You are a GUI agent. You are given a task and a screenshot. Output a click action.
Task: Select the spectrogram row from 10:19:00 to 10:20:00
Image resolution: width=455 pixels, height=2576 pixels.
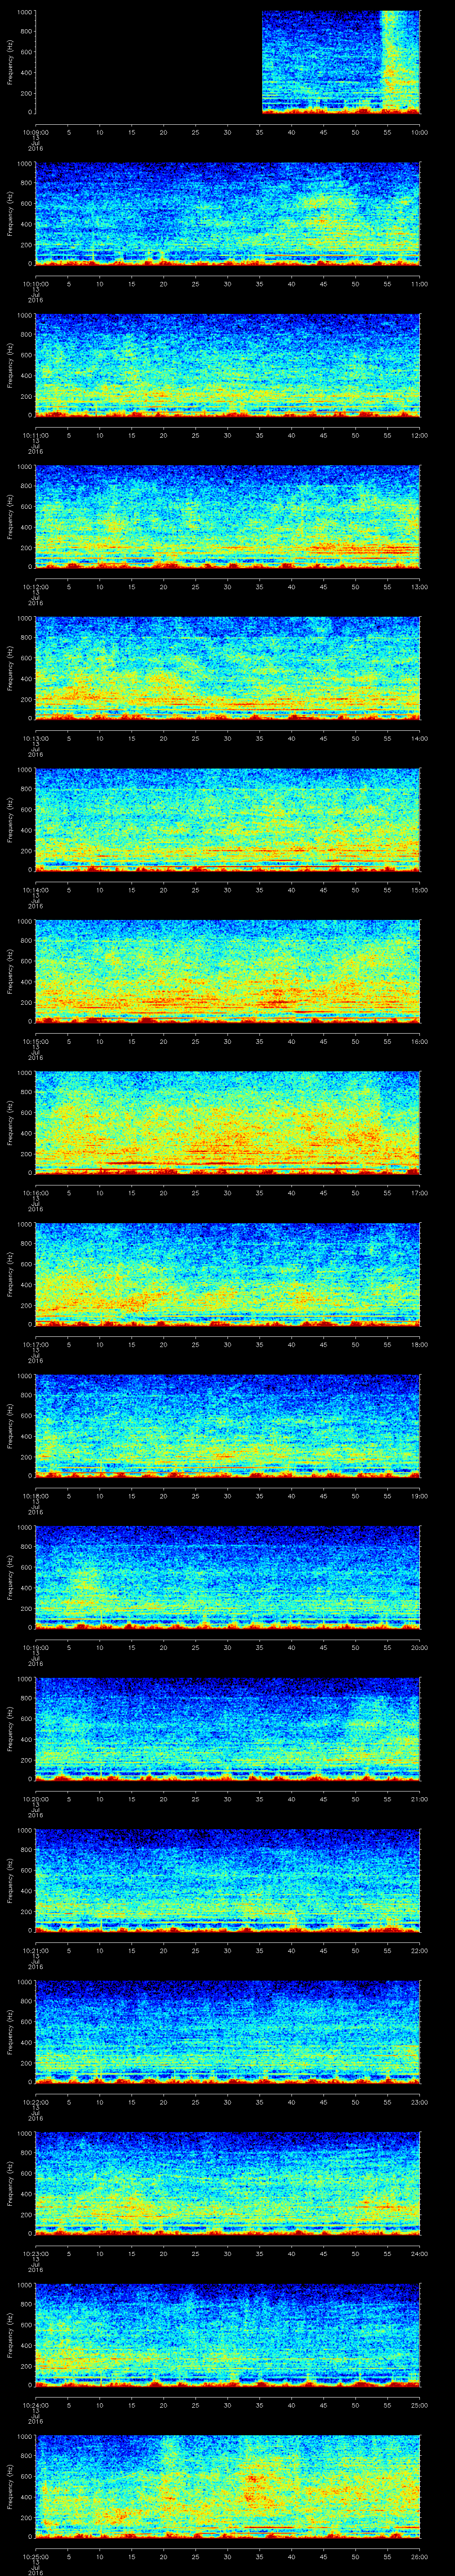click(227, 1577)
